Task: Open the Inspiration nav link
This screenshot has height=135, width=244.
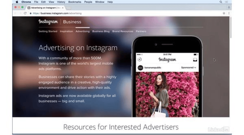Action: click(x=66, y=31)
